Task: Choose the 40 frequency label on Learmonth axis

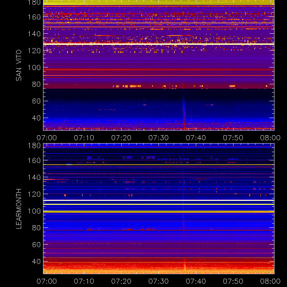Action: click(x=36, y=262)
